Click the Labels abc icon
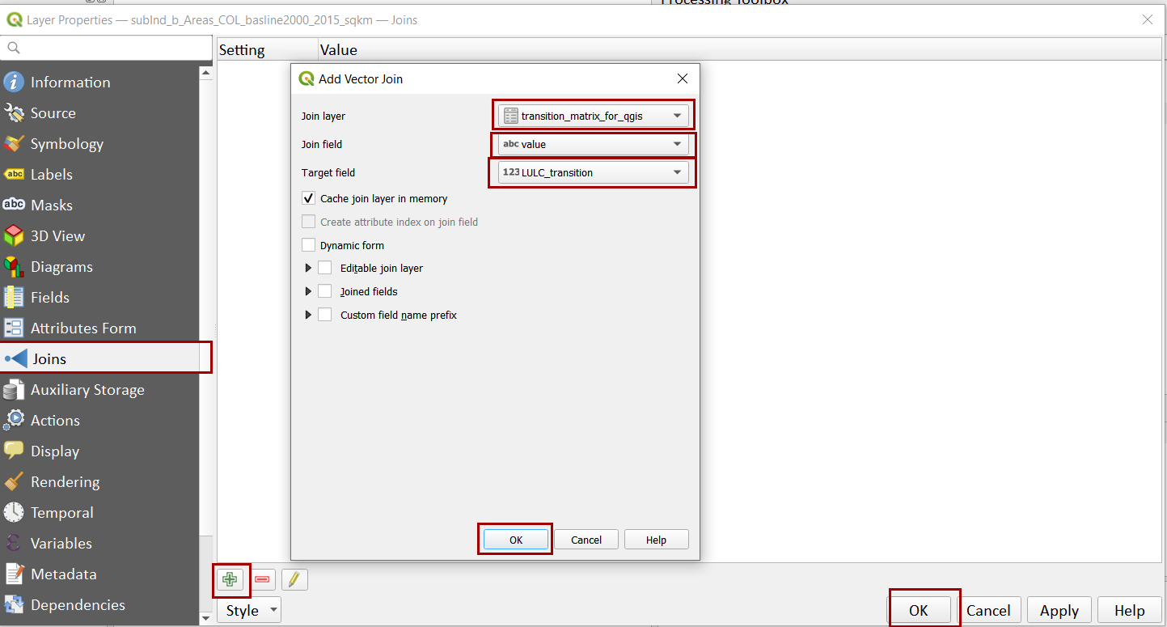The image size is (1167, 627). [14, 174]
